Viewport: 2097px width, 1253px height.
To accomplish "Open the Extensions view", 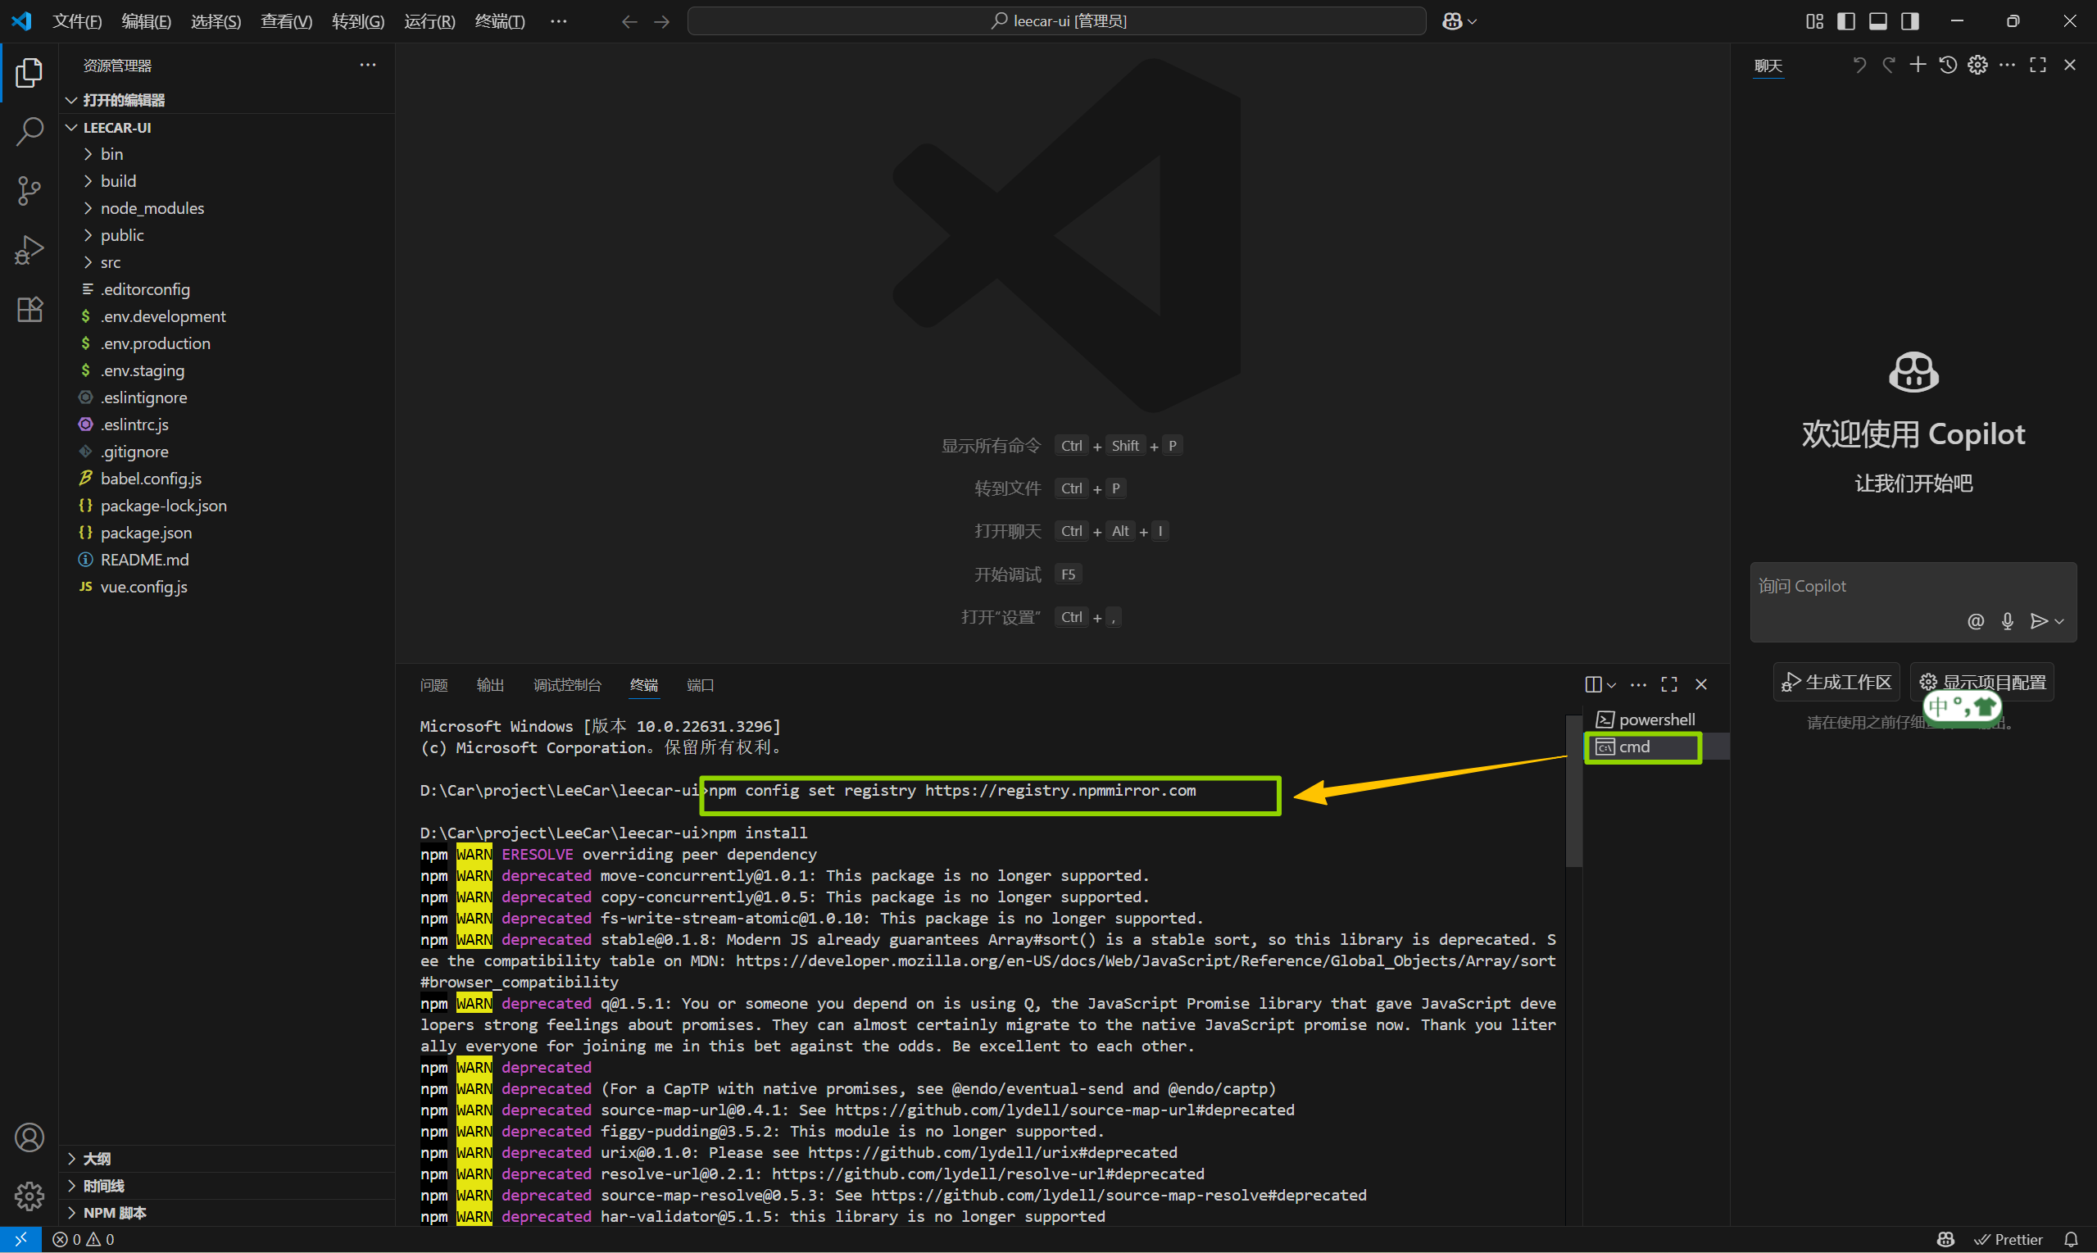I will click(x=30, y=310).
